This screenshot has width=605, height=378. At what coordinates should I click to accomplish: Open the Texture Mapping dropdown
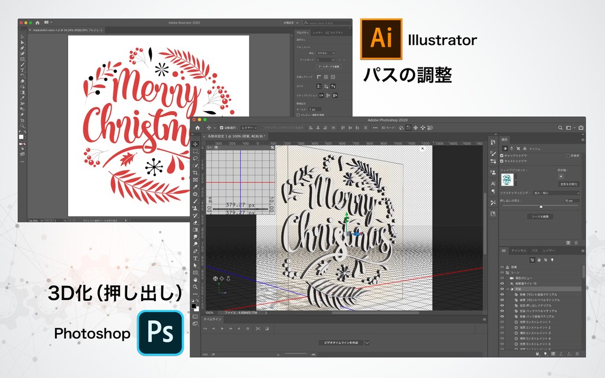557,193
